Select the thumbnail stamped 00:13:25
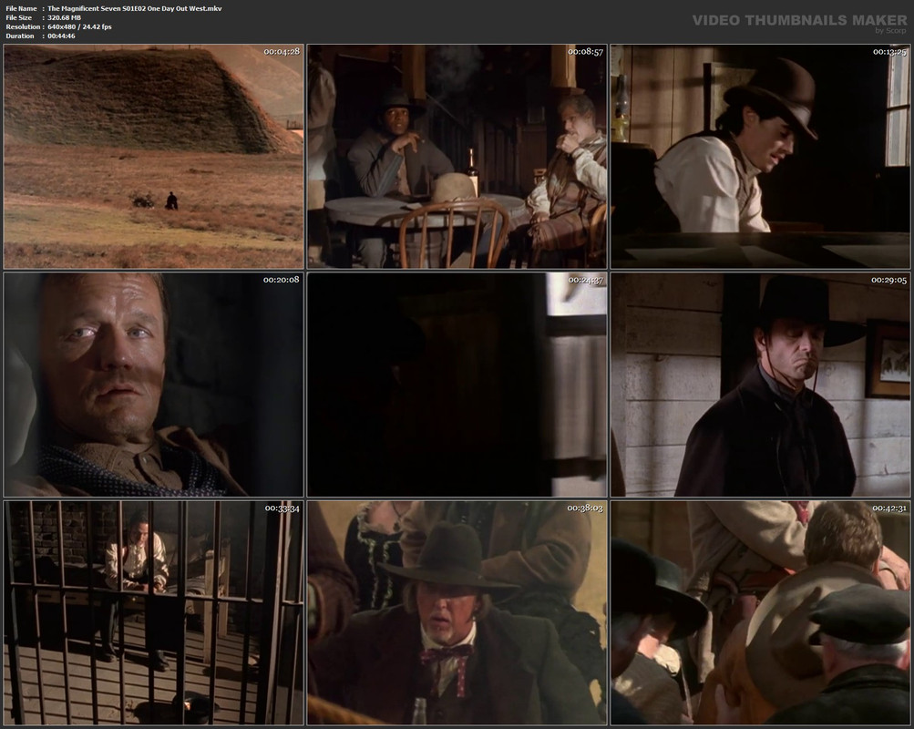The height and width of the screenshot is (729, 914). point(760,157)
